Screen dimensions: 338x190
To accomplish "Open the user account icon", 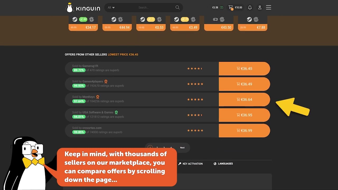I will 260,7.
